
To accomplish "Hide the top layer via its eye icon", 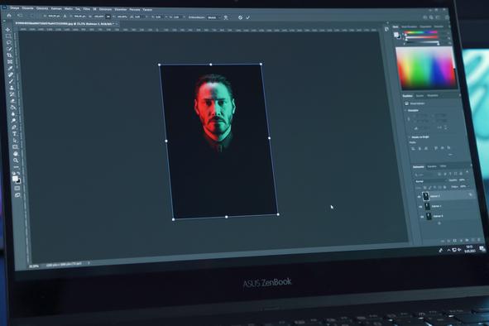I will click(419, 197).
